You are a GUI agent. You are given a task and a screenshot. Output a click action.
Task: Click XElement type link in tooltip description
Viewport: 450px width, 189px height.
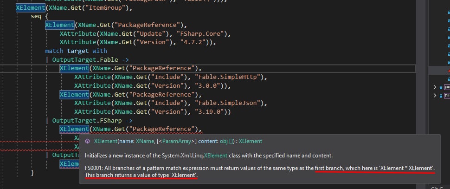pyautogui.click(x=216, y=156)
